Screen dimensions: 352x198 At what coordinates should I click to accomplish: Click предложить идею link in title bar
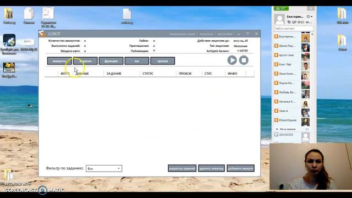182,34
